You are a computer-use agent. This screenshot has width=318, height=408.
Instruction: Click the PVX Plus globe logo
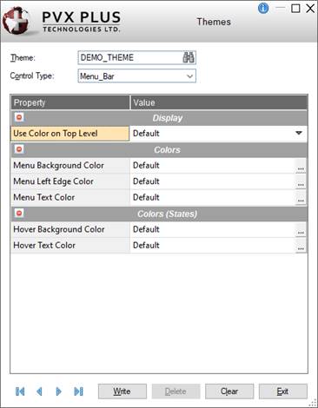coord(17,21)
